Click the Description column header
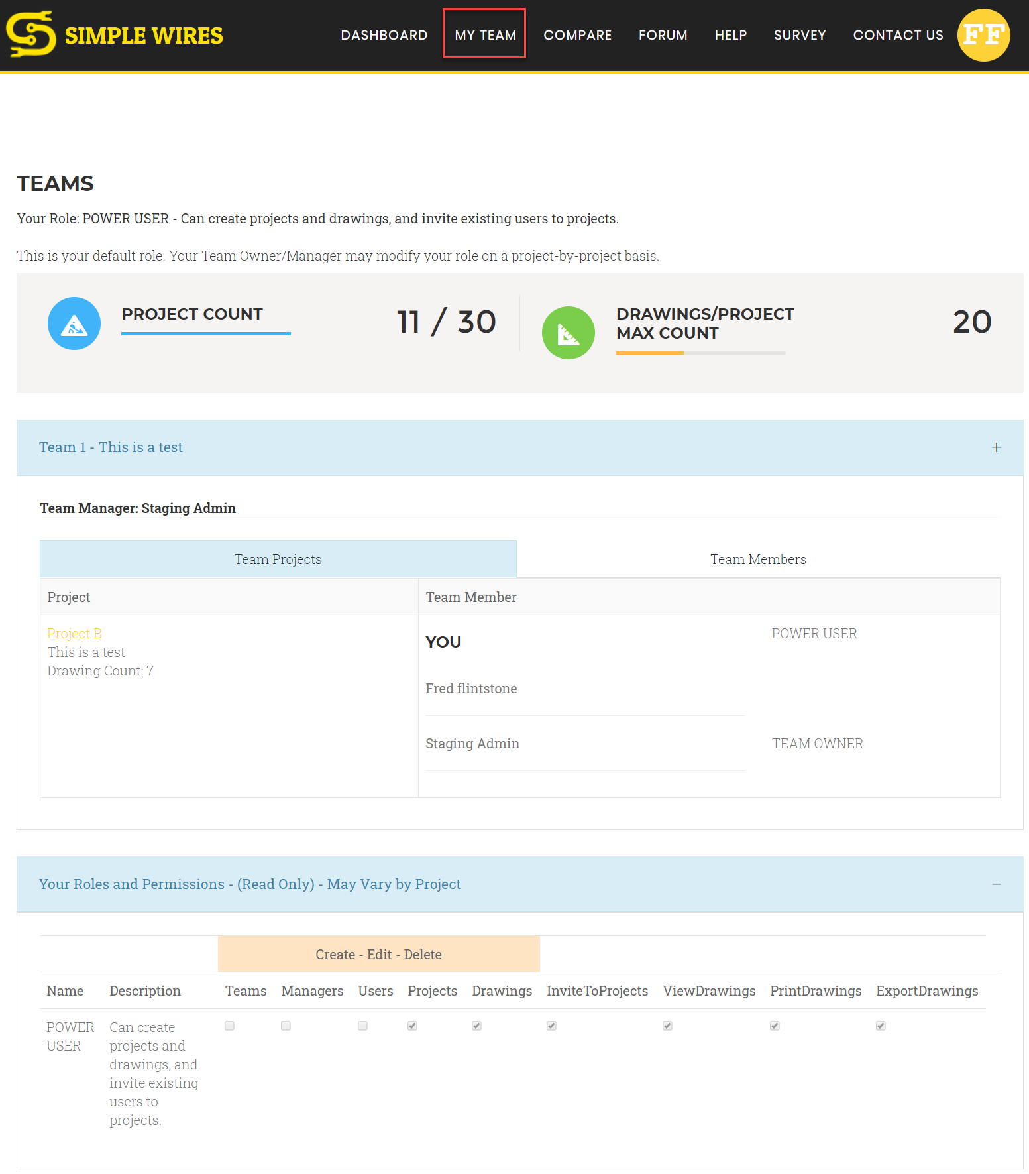Viewport: 1029px width, 1174px height. tap(145, 991)
